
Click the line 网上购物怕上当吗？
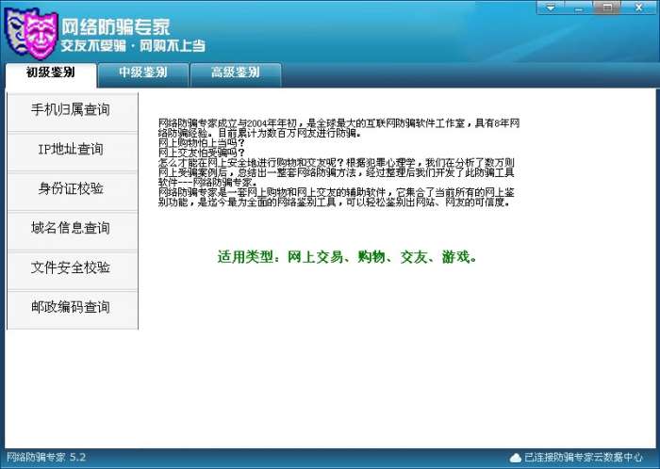point(202,143)
